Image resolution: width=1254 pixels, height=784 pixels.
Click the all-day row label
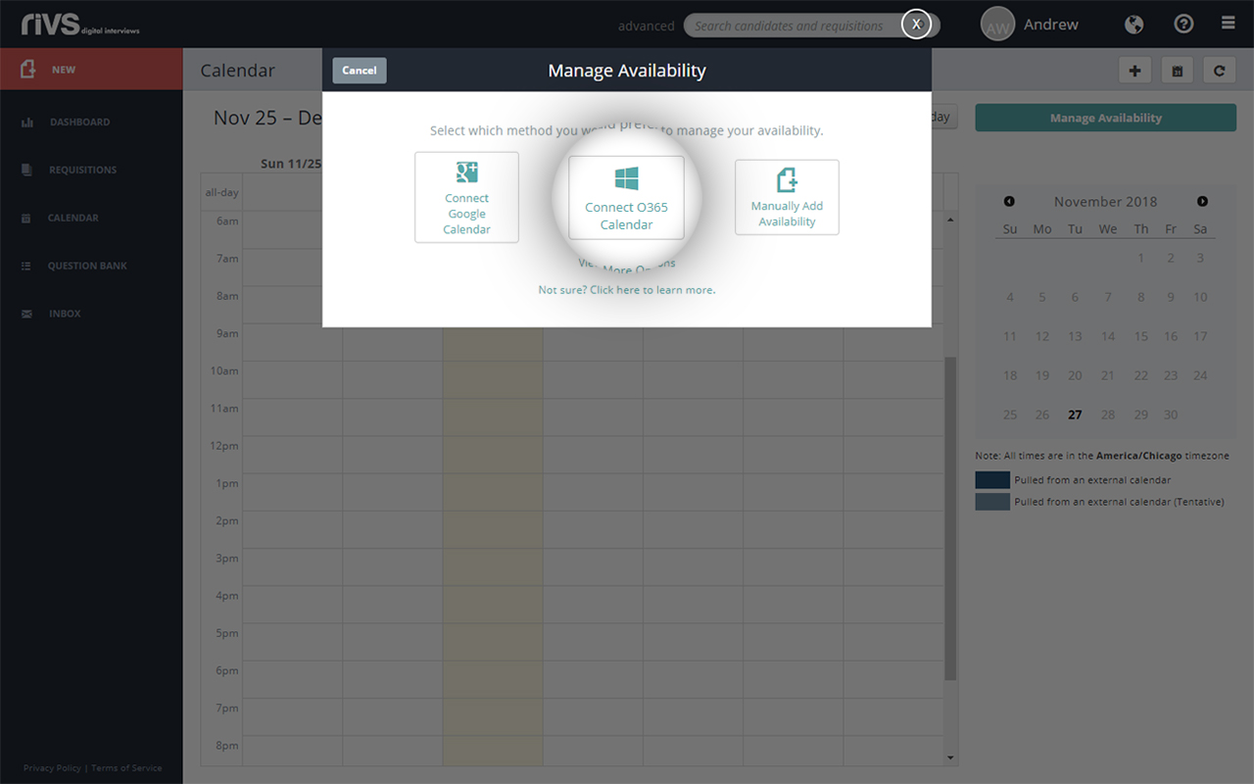[x=221, y=192]
